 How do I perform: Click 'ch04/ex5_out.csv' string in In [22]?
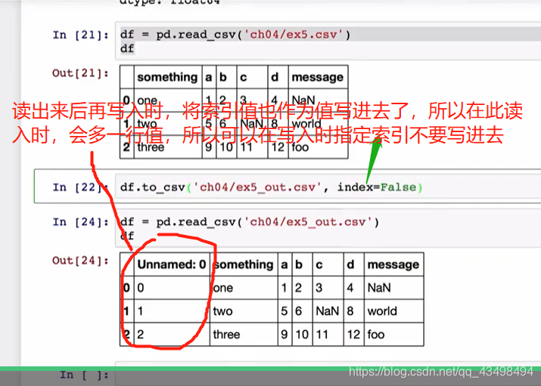click(257, 187)
